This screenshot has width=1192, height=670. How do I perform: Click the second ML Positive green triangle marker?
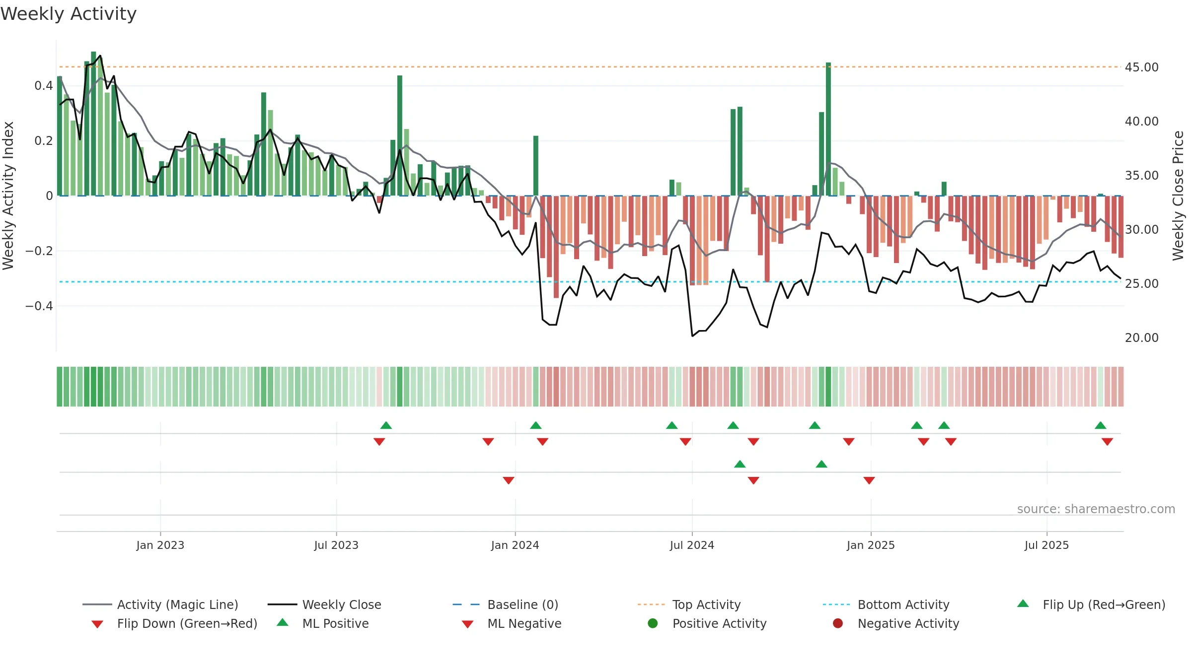[821, 464]
